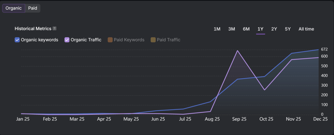334x135 pixels.
Task: Enable the Paid Traffic checkbox
Action: (153, 40)
